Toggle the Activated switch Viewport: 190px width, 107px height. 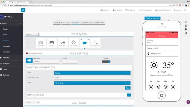click(x=106, y=62)
